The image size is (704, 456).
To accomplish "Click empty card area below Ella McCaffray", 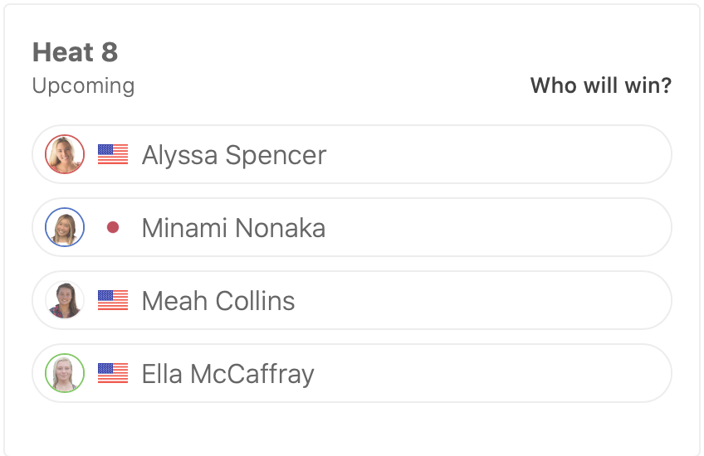I will tap(352, 427).
